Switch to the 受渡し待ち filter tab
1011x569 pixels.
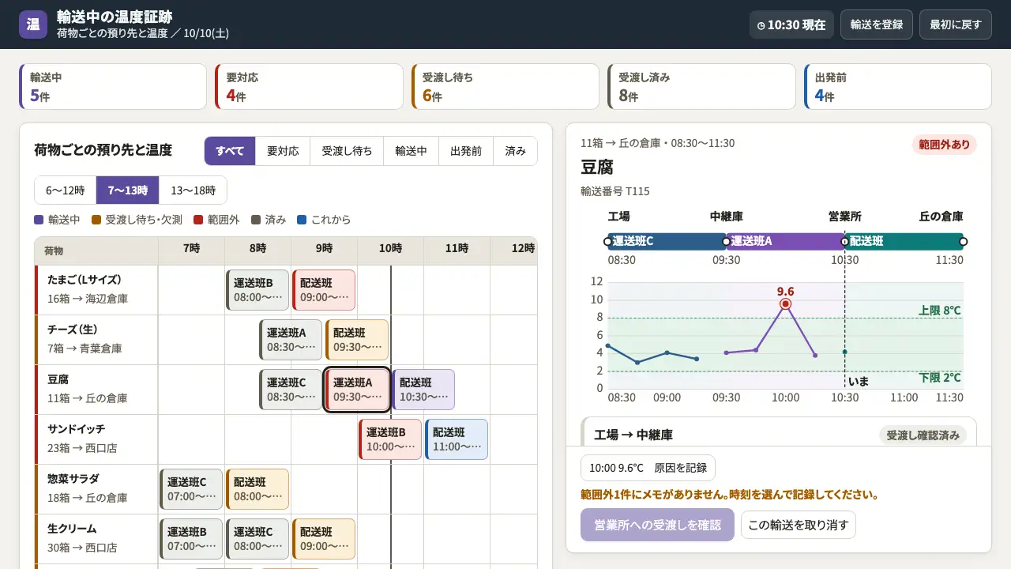pos(347,151)
